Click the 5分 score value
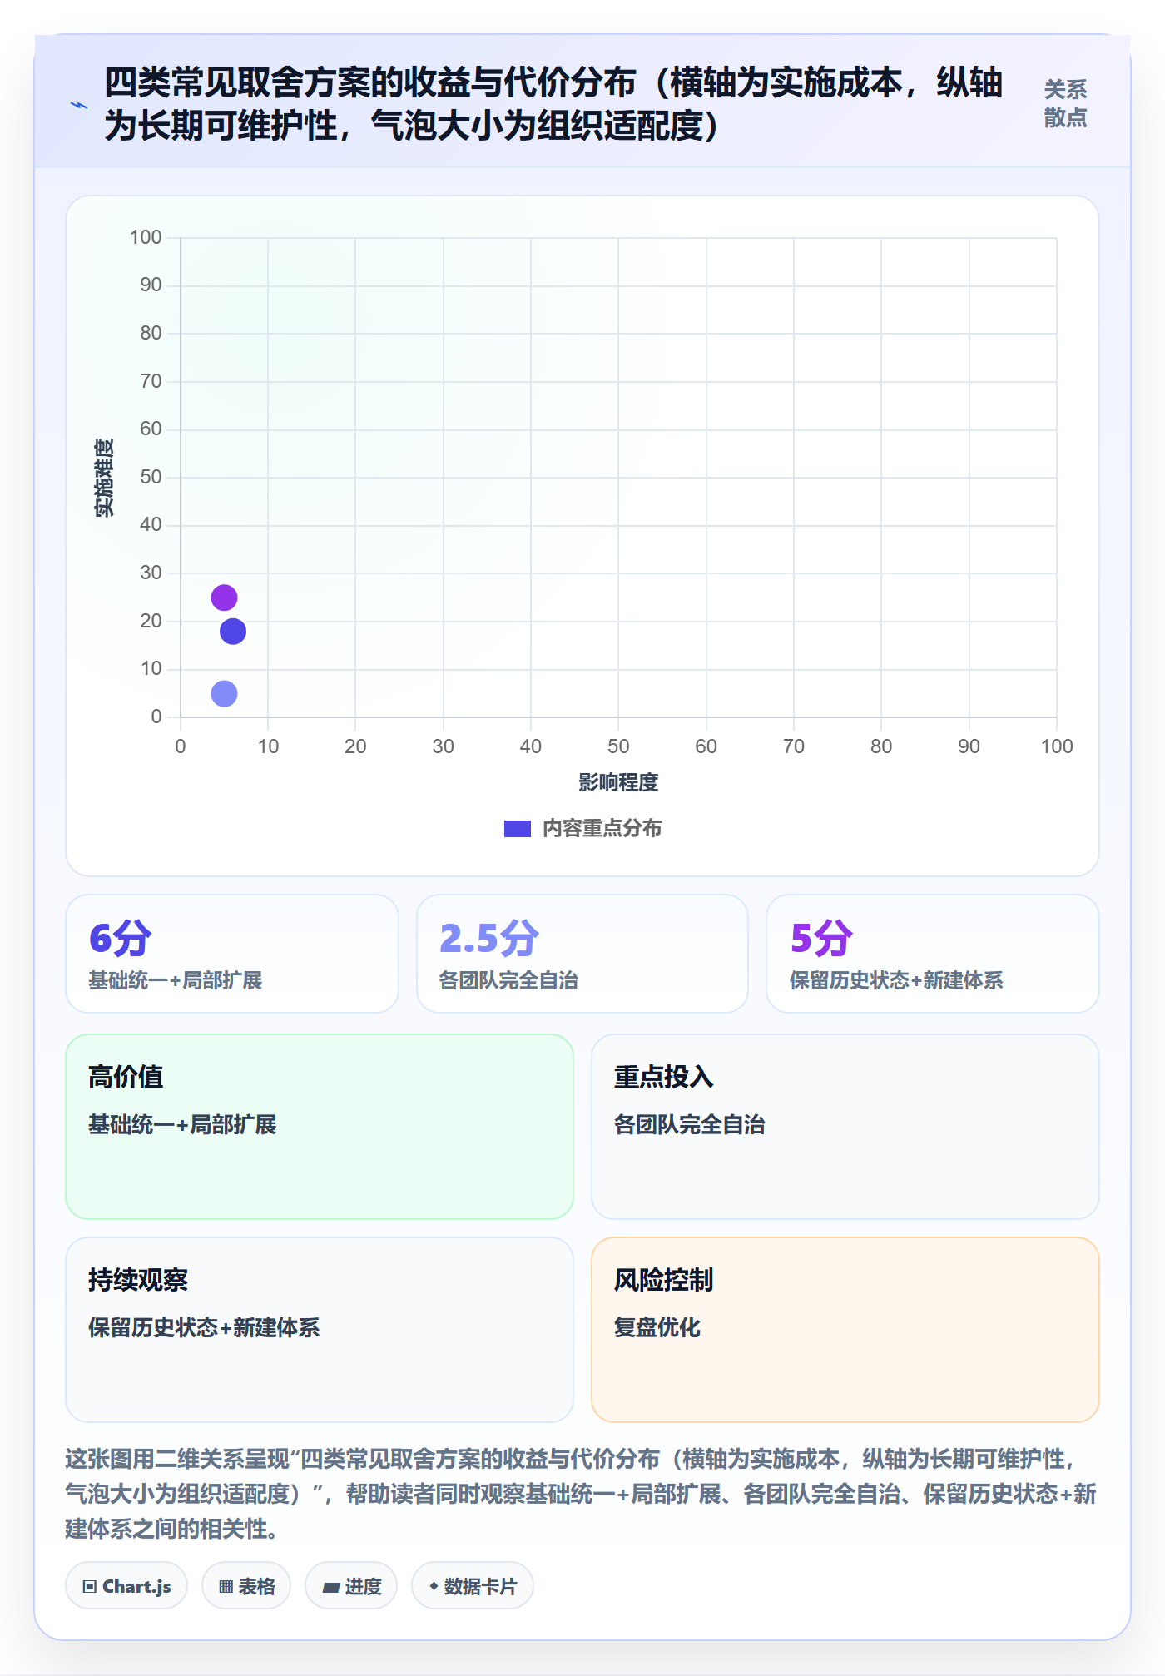 tap(821, 939)
